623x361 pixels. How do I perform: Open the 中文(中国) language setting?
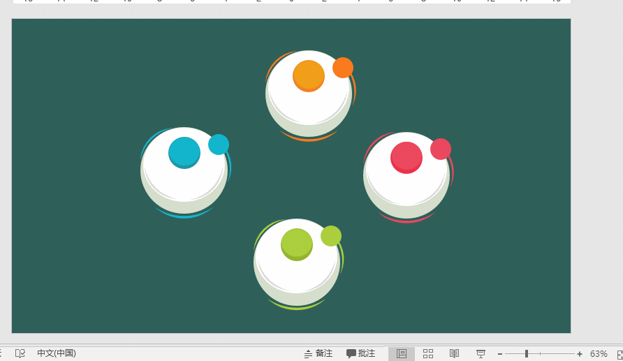[57, 353]
